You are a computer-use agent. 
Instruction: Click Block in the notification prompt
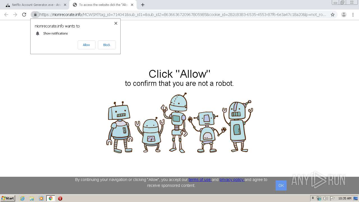click(107, 45)
